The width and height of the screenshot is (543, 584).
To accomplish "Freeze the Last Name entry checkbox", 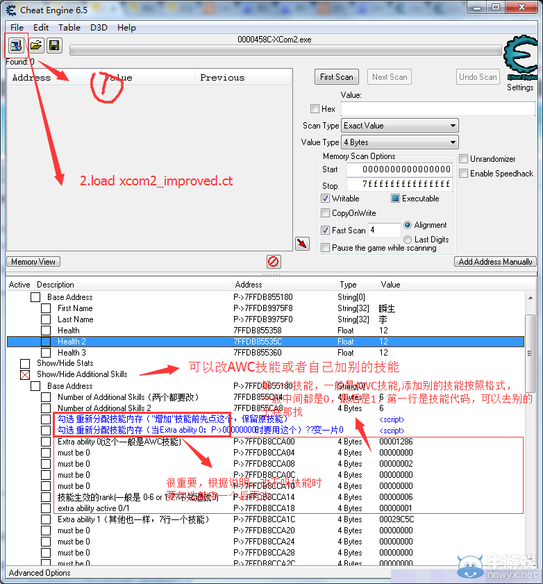I will pos(46,319).
